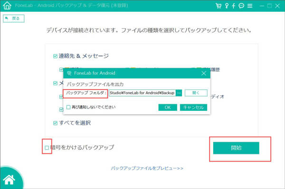Click the キャンセル button in dialog
Viewport: 285px width, 189px height.
tap(194, 108)
